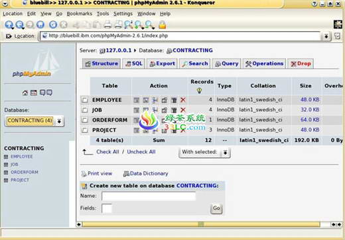Click the Go button for new table
The width and height of the screenshot is (345, 240).
tap(216, 208)
